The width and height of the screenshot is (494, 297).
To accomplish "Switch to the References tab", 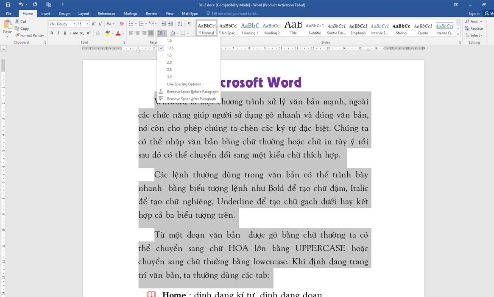I will pyautogui.click(x=106, y=14).
